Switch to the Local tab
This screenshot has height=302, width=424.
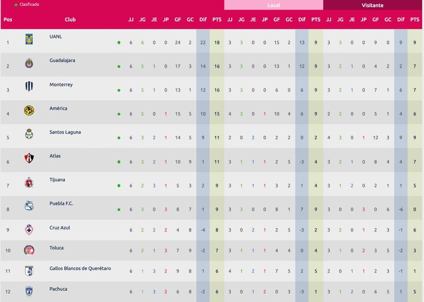273,5
